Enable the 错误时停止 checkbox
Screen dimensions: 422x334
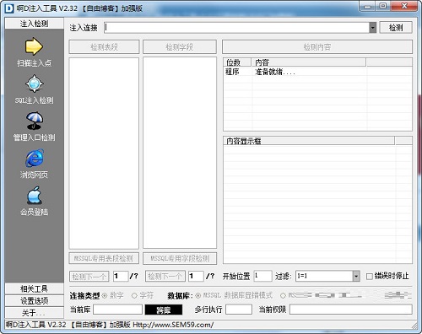pos(370,277)
